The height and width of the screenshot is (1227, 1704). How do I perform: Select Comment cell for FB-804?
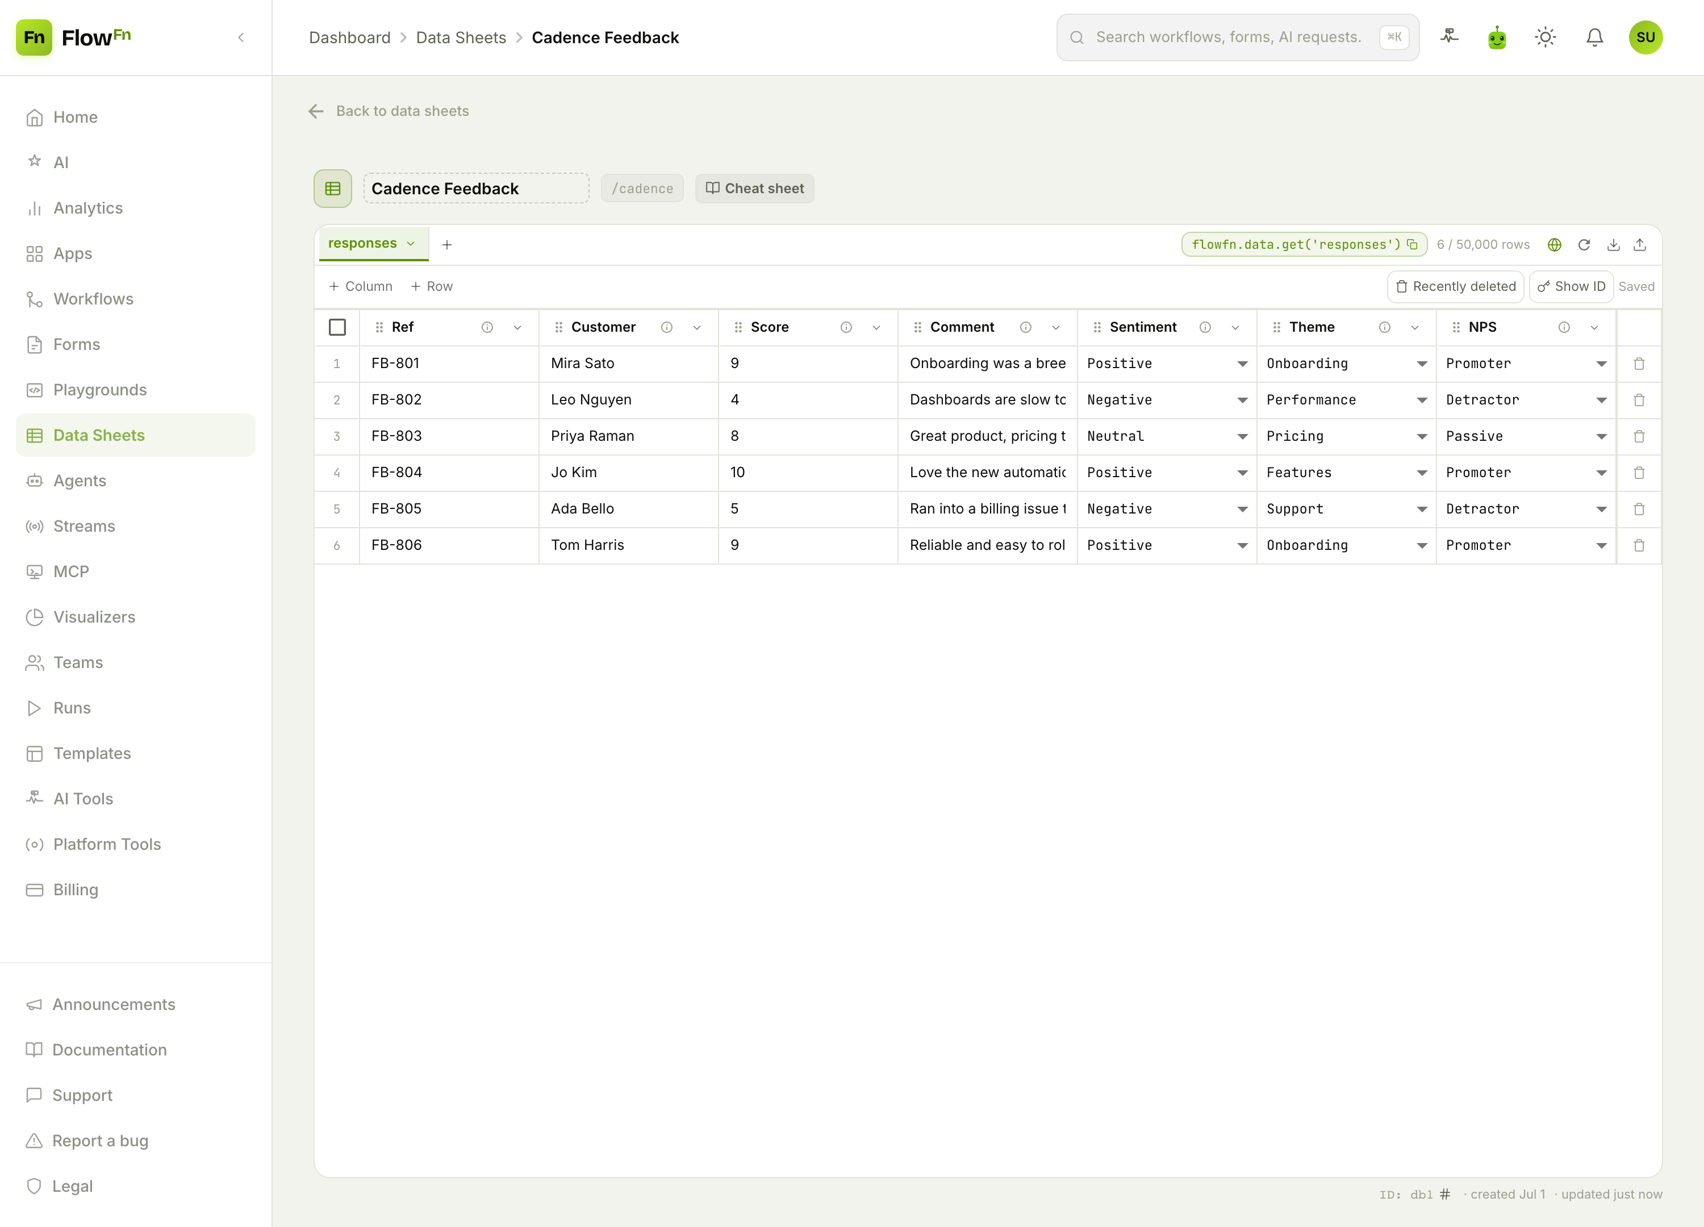(x=987, y=473)
